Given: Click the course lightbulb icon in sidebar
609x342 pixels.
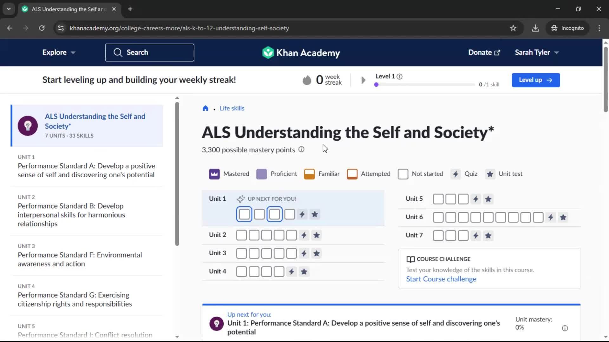Looking at the screenshot, I should click(x=28, y=126).
